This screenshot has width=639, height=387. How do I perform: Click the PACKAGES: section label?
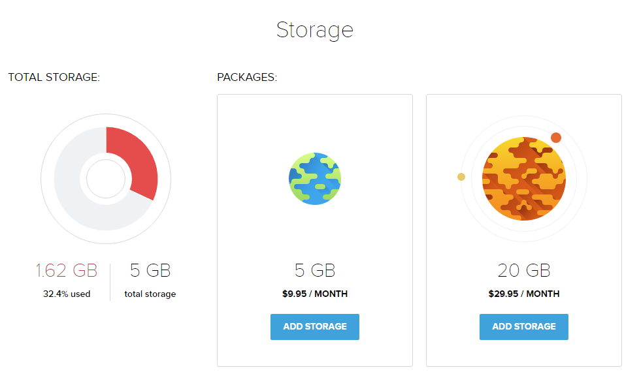pos(247,78)
